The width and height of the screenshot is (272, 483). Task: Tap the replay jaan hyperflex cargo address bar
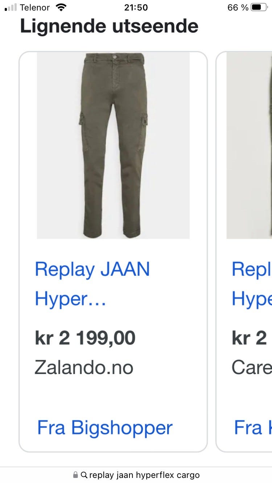pyautogui.click(x=136, y=475)
